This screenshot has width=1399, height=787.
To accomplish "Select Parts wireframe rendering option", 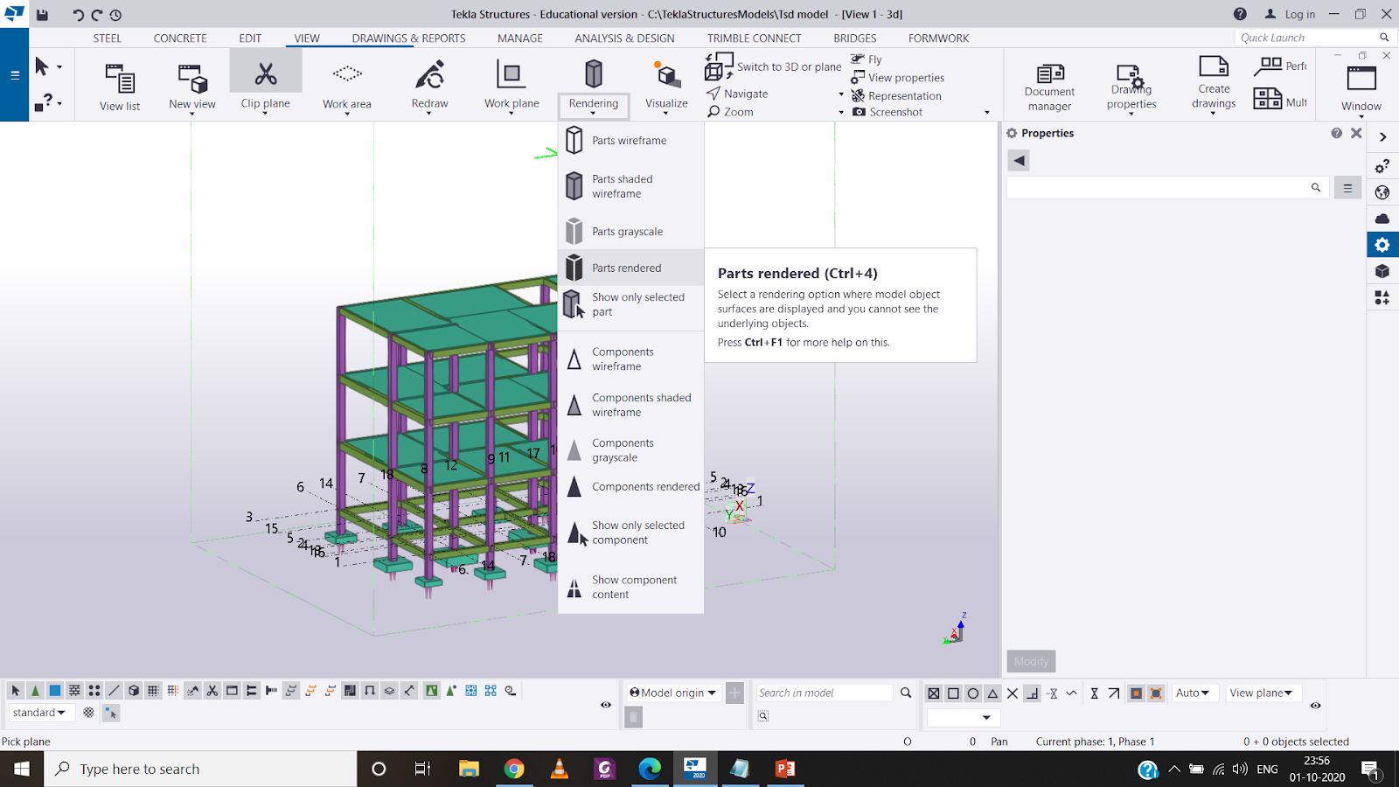I will pyautogui.click(x=630, y=141).
